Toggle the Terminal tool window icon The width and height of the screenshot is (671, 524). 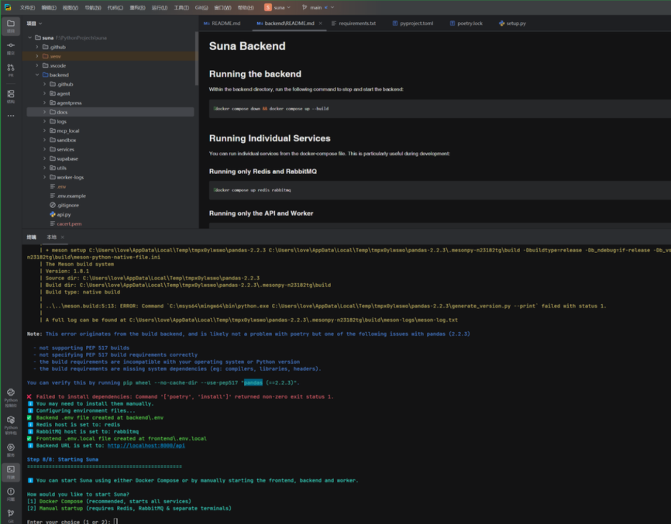10,472
